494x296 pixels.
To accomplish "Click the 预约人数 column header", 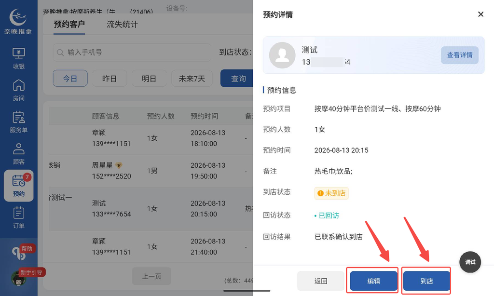I will point(161,116).
